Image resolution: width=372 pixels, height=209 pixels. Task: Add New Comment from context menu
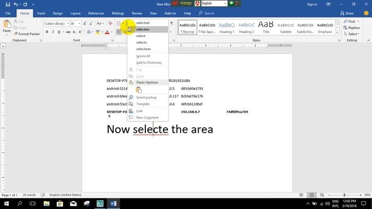pyautogui.click(x=148, y=117)
